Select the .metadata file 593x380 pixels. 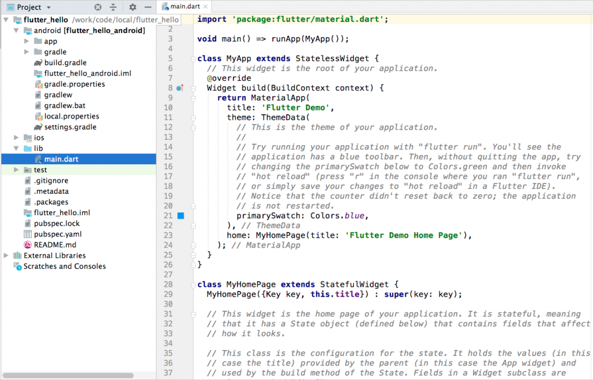click(52, 191)
